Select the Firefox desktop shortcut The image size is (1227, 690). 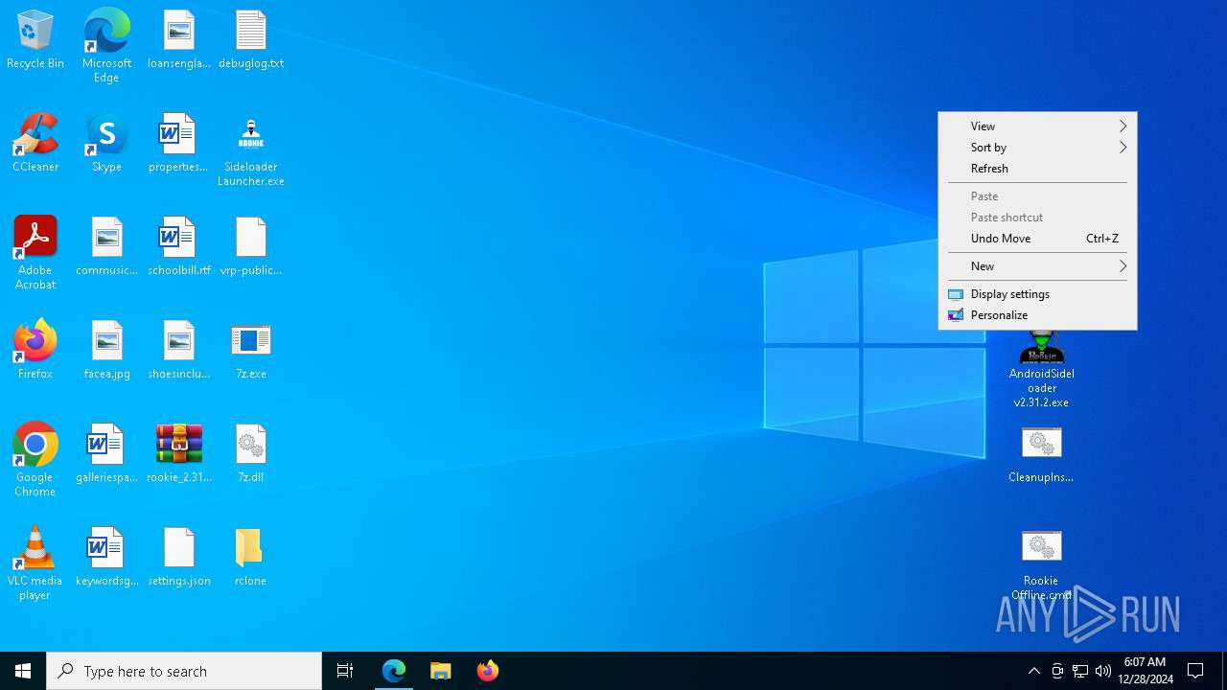(x=35, y=351)
